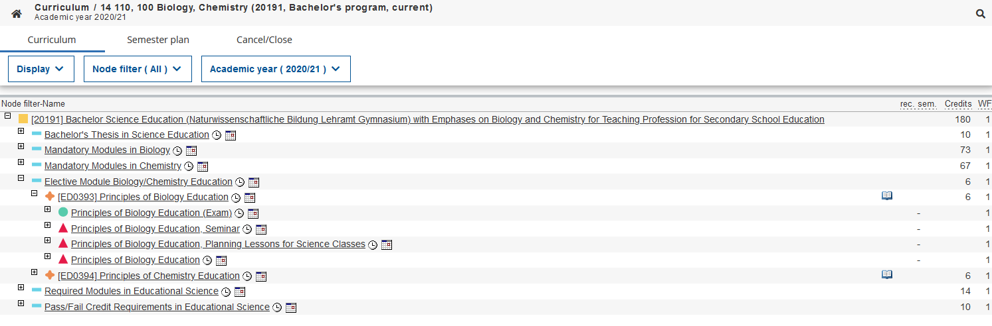Click calendar icon beside Principles of Biology Education (Exam)
The width and height of the screenshot is (992, 326).
252,213
